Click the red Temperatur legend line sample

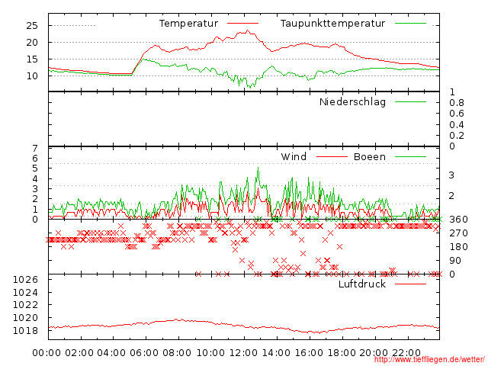click(x=242, y=24)
